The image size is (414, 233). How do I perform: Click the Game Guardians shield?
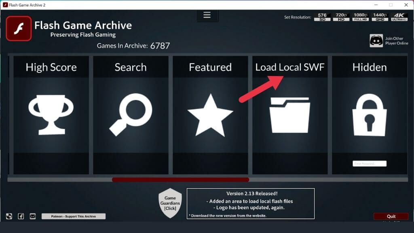click(170, 203)
